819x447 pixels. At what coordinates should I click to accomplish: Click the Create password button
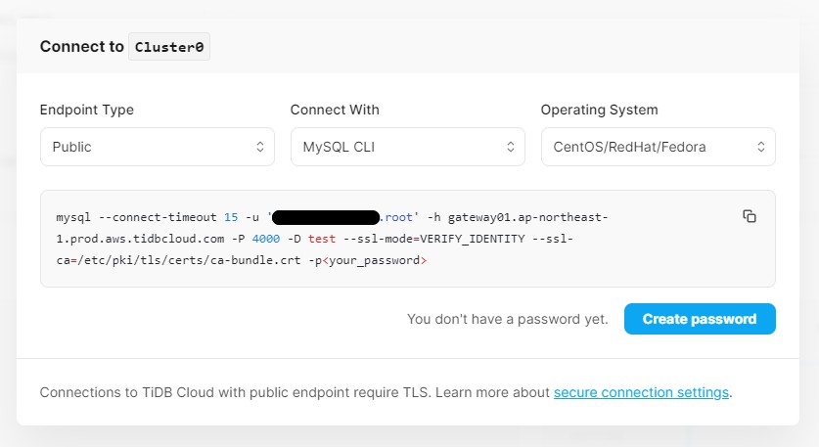pos(700,319)
